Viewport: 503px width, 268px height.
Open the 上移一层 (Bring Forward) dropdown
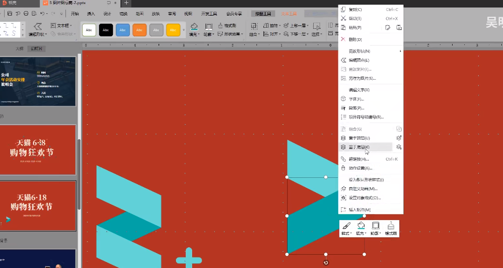pyautogui.click(x=296, y=25)
